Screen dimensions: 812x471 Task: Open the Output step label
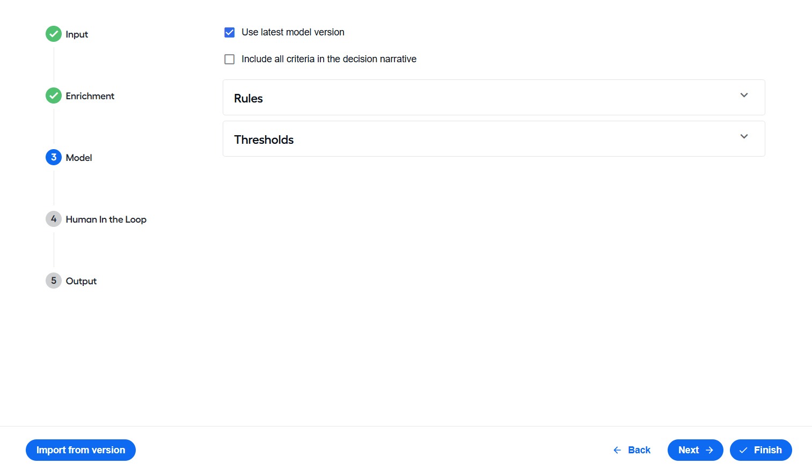coord(81,281)
